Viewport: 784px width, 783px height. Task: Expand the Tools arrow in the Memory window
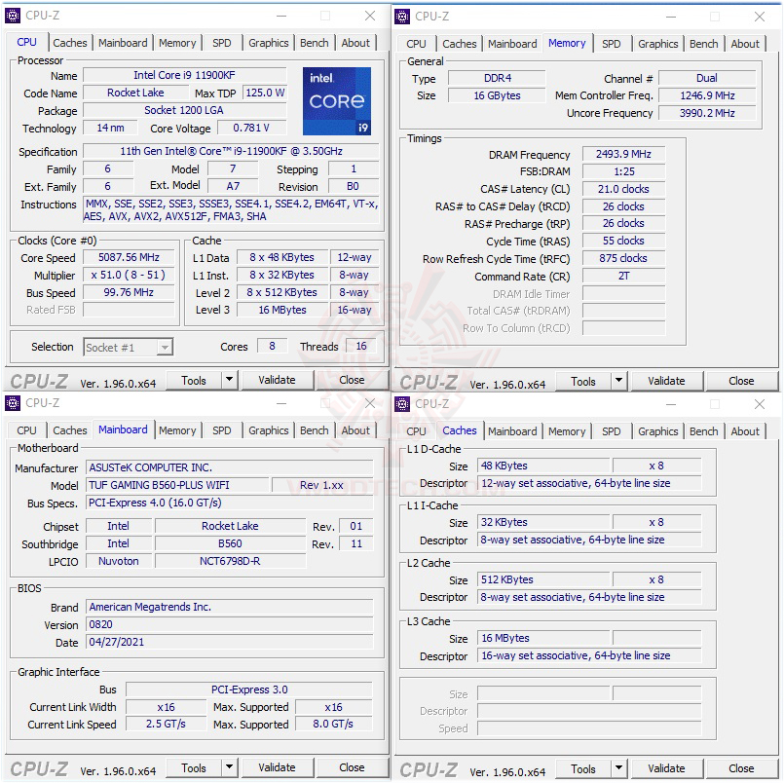tap(618, 381)
